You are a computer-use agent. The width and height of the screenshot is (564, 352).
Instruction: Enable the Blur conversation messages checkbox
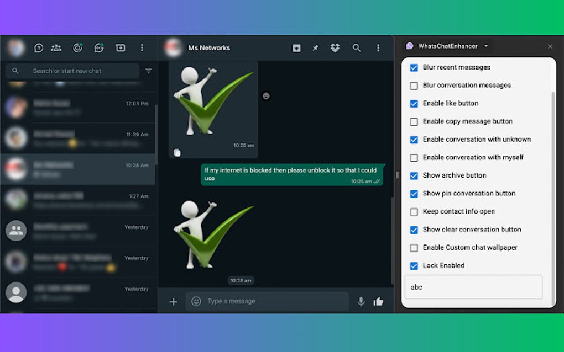coord(414,86)
